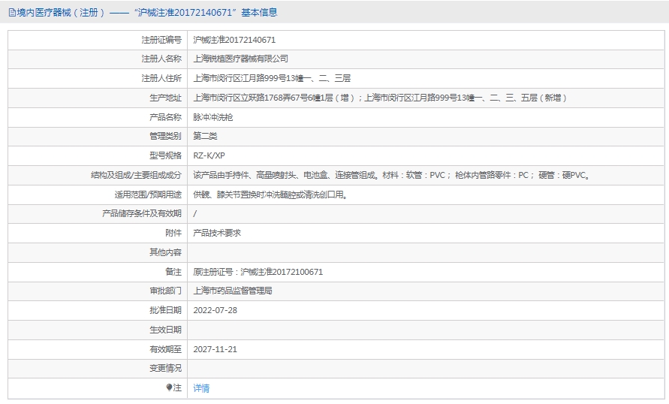Select registration number 沪械注准20172140671 value
This screenshot has width=669, height=404.
(x=234, y=40)
